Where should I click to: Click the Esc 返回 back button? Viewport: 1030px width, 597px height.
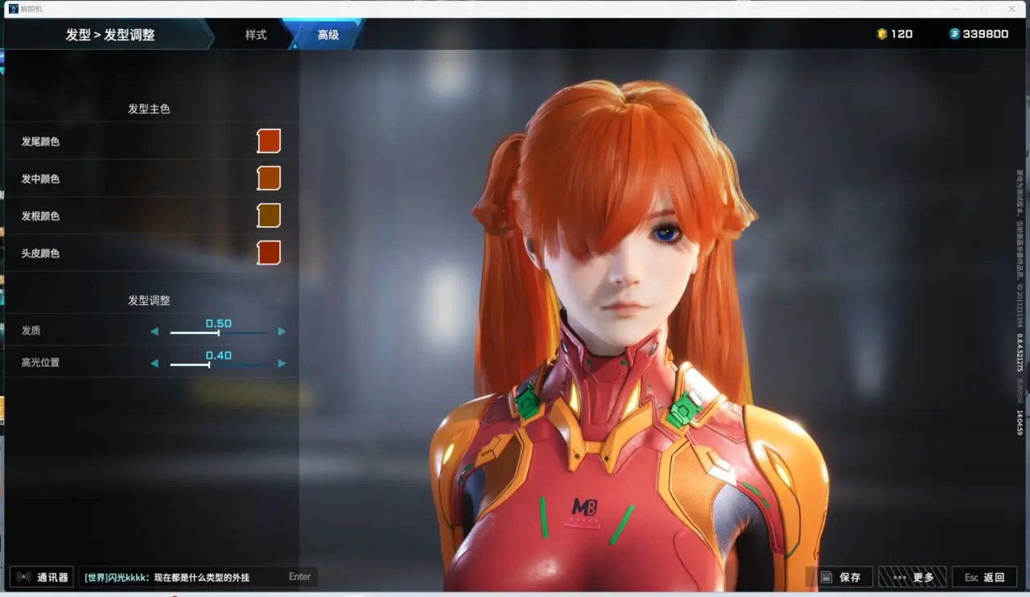[x=985, y=577]
